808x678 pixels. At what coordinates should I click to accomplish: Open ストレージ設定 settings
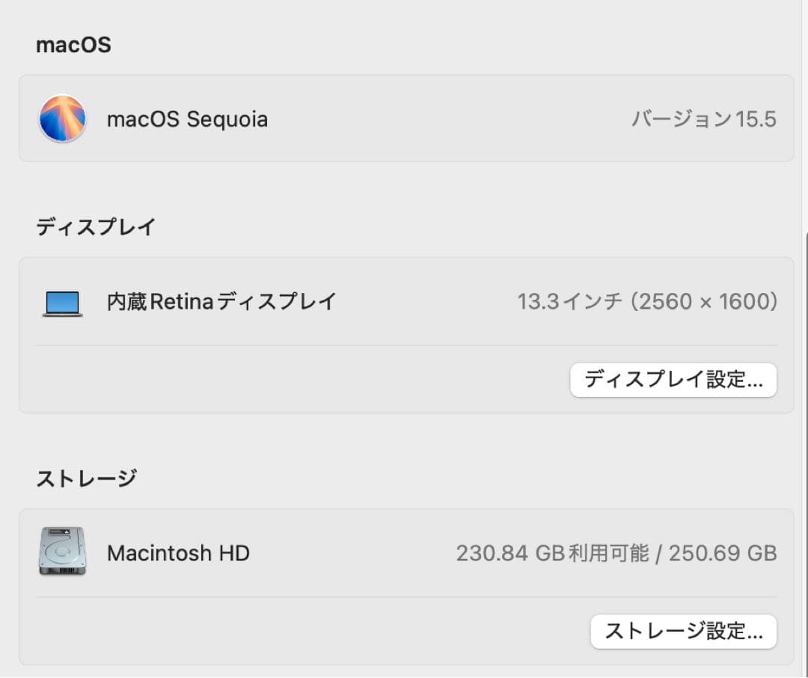pyautogui.click(x=683, y=632)
